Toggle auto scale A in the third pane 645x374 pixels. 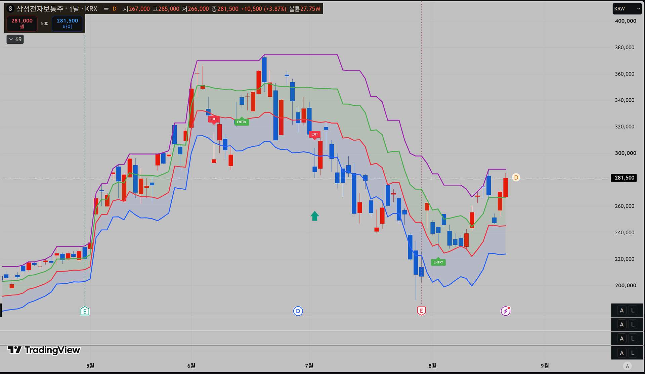[x=621, y=338]
